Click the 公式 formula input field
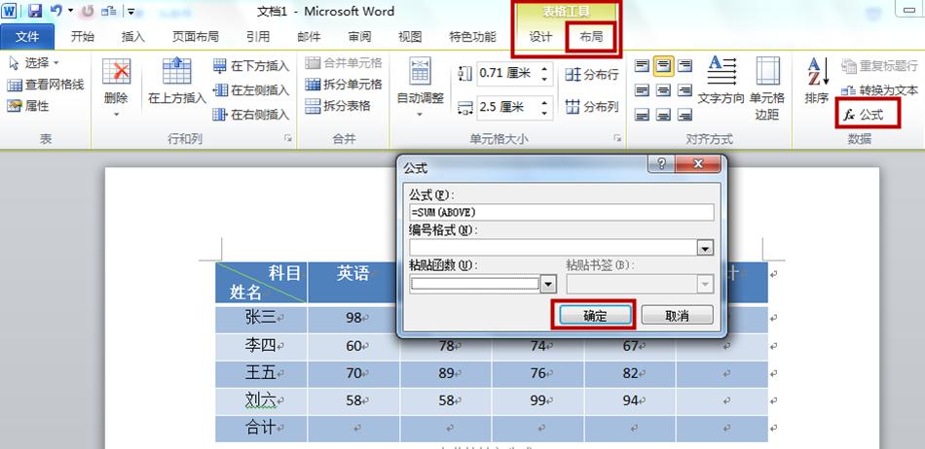The width and height of the screenshot is (925, 449). coord(562,212)
